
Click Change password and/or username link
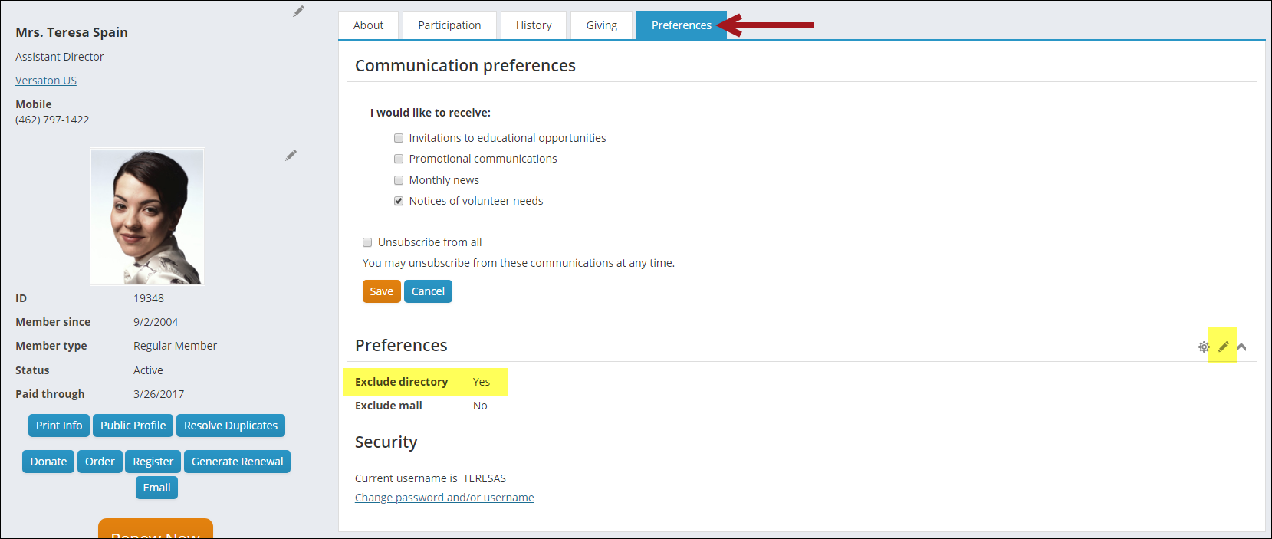(x=445, y=498)
